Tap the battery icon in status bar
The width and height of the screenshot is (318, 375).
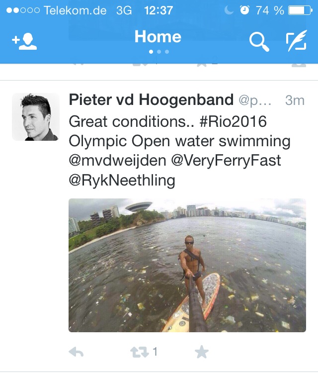[299, 10]
